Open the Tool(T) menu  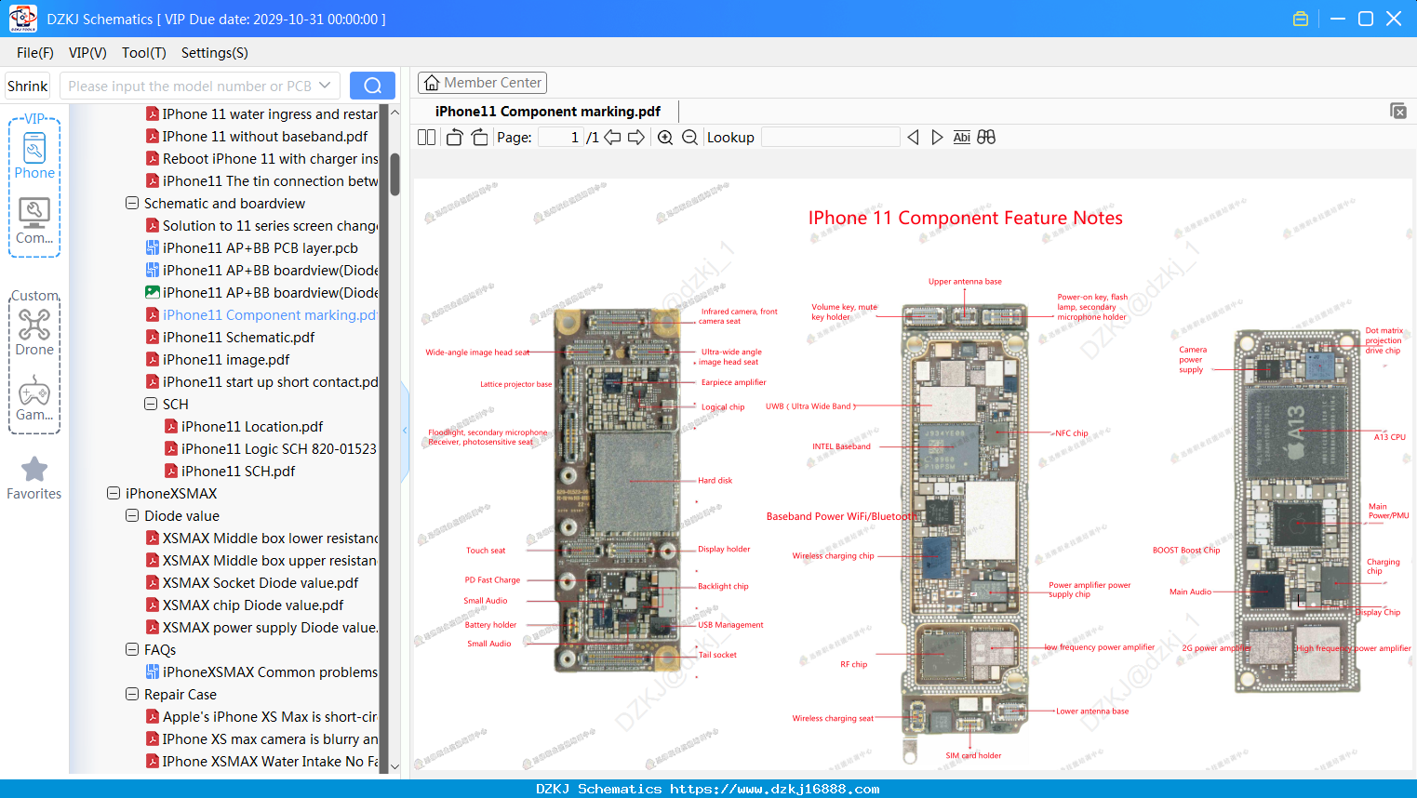144,53
